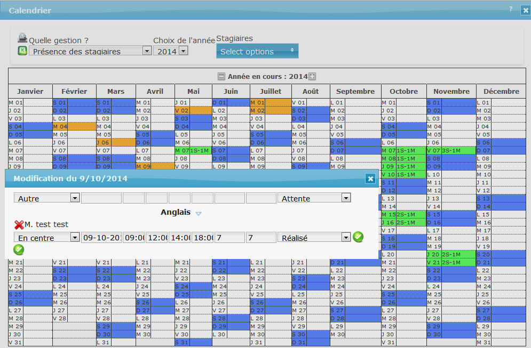This screenshot has width=531, height=348.
Task: Click the 18:00 time field
Action: tap(202, 237)
